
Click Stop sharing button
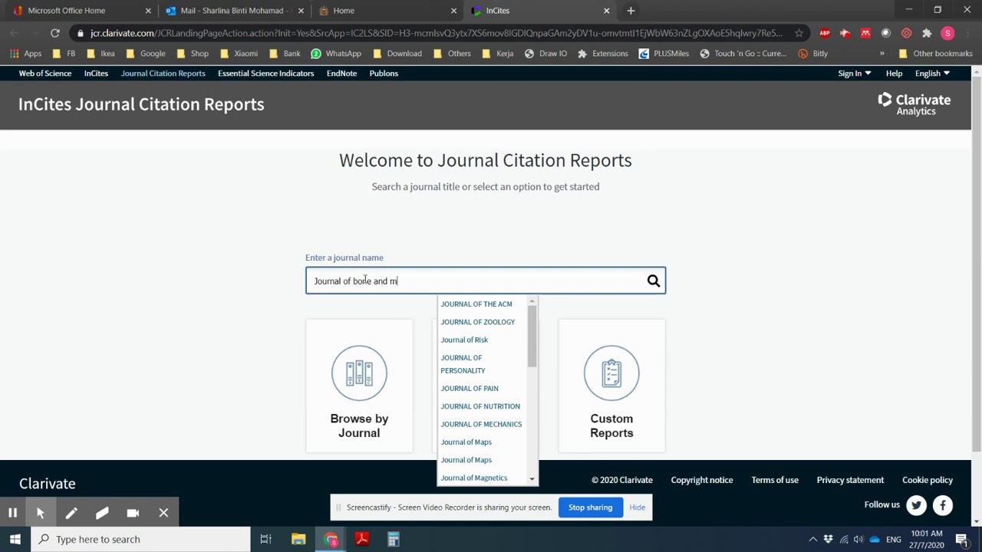tap(590, 508)
